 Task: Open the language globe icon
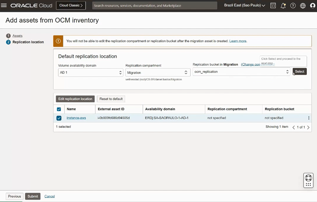[x=303, y=6]
